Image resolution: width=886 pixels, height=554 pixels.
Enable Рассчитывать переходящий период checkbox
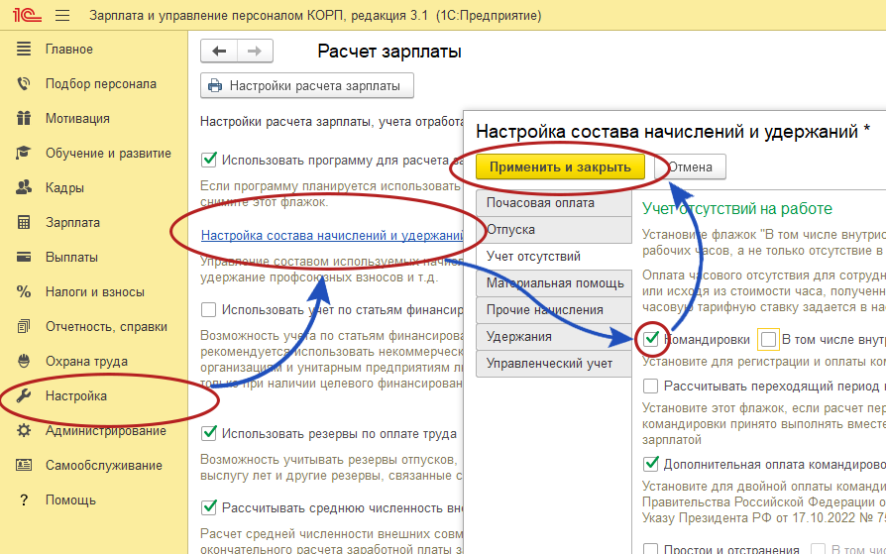pyautogui.click(x=651, y=386)
